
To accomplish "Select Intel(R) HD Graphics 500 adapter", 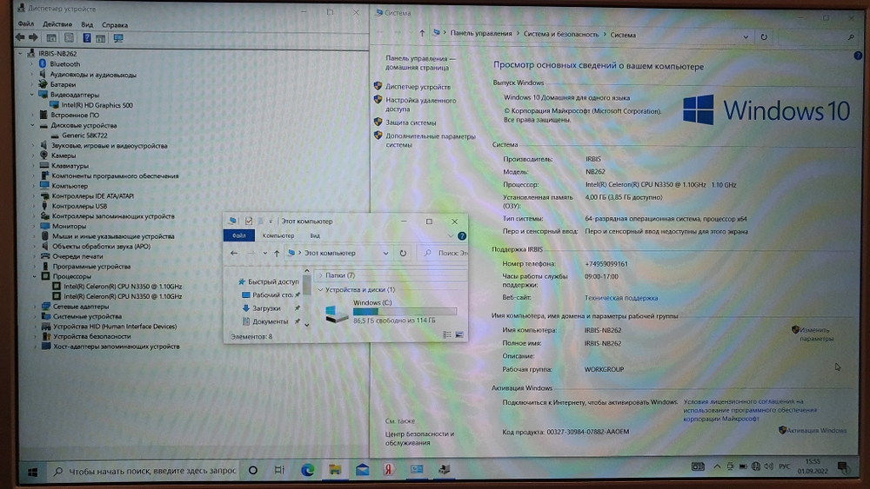I will coord(97,105).
